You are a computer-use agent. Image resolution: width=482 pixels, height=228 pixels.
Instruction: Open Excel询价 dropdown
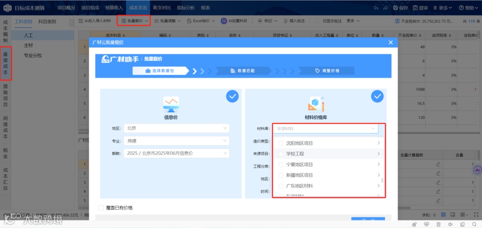tap(201, 21)
